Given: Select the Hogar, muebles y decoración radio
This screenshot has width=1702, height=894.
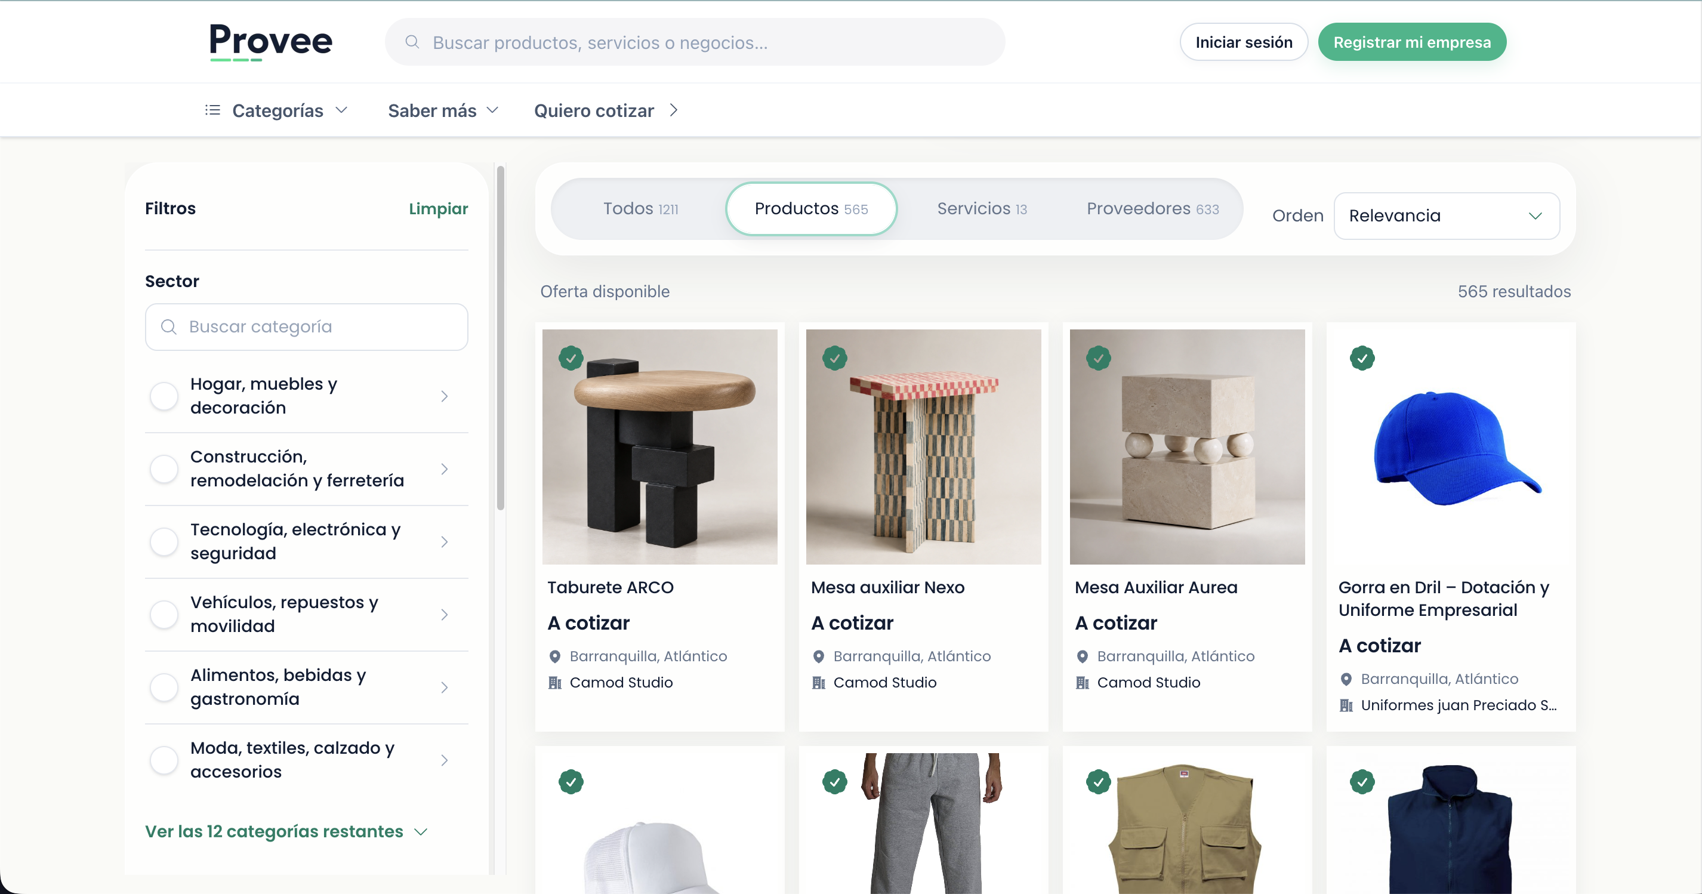Looking at the screenshot, I should 164,396.
